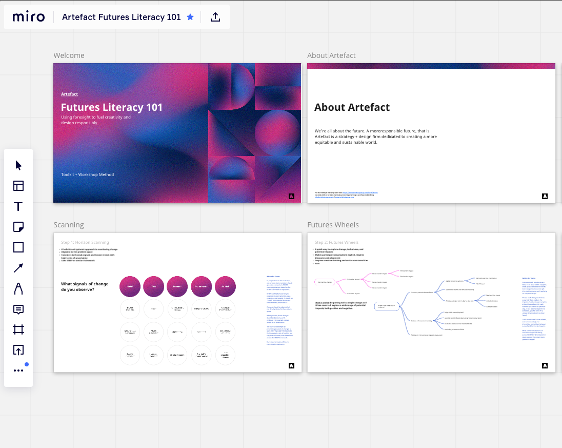Activate the Frame tool
562x448 pixels.
[18, 329]
